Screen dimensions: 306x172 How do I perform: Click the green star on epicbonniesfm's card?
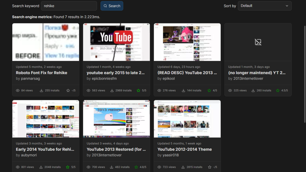click(138, 90)
